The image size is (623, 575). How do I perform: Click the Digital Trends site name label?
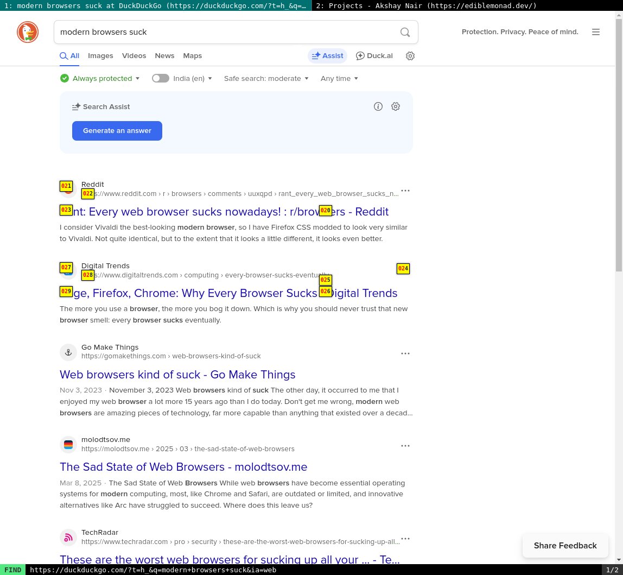(105, 266)
